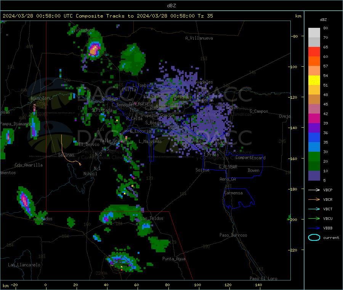This screenshot has width=343, height=290.
Task: Click the high-reflectivity storm cell core near Divisadero
Action: (x=94, y=49)
